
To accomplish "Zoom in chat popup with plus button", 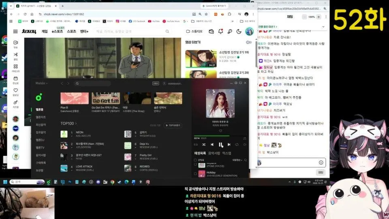I will pyautogui.click(x=319, y=17).
